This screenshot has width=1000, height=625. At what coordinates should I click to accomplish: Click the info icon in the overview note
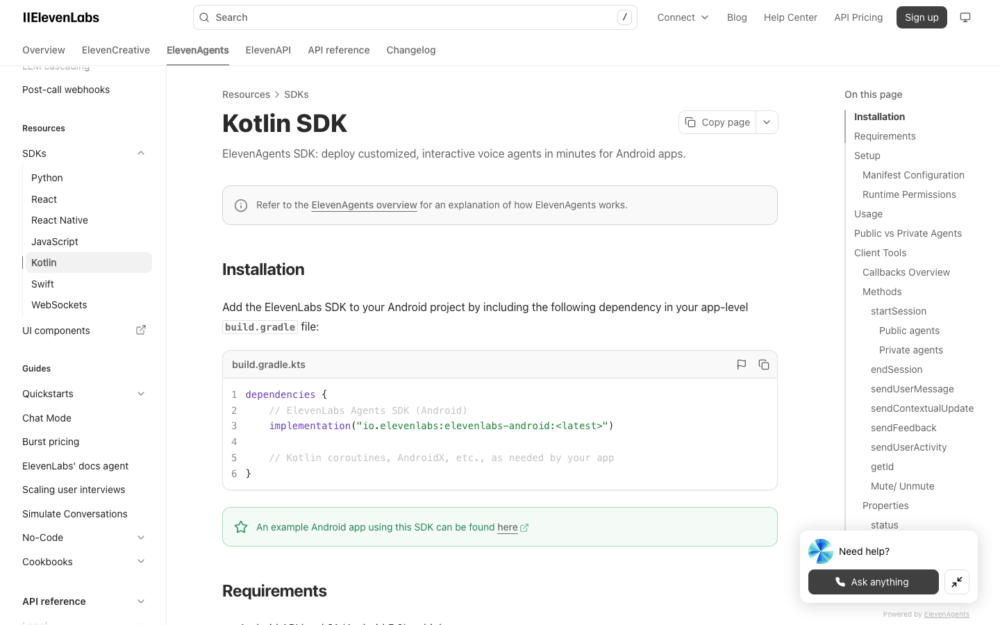(x=241, y=206)
